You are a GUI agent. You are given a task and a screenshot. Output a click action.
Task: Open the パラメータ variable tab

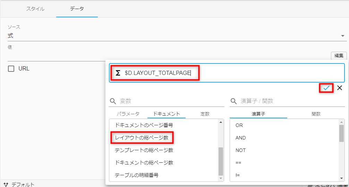click(128, 114)
